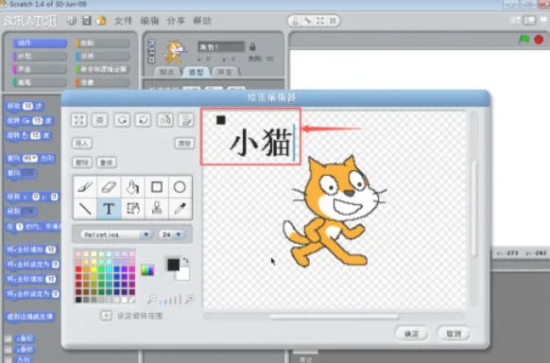The height and width of the screenshot is (363, 550).
Task: Pick the bright yellow palette swatch
Action: pos(94,269)
